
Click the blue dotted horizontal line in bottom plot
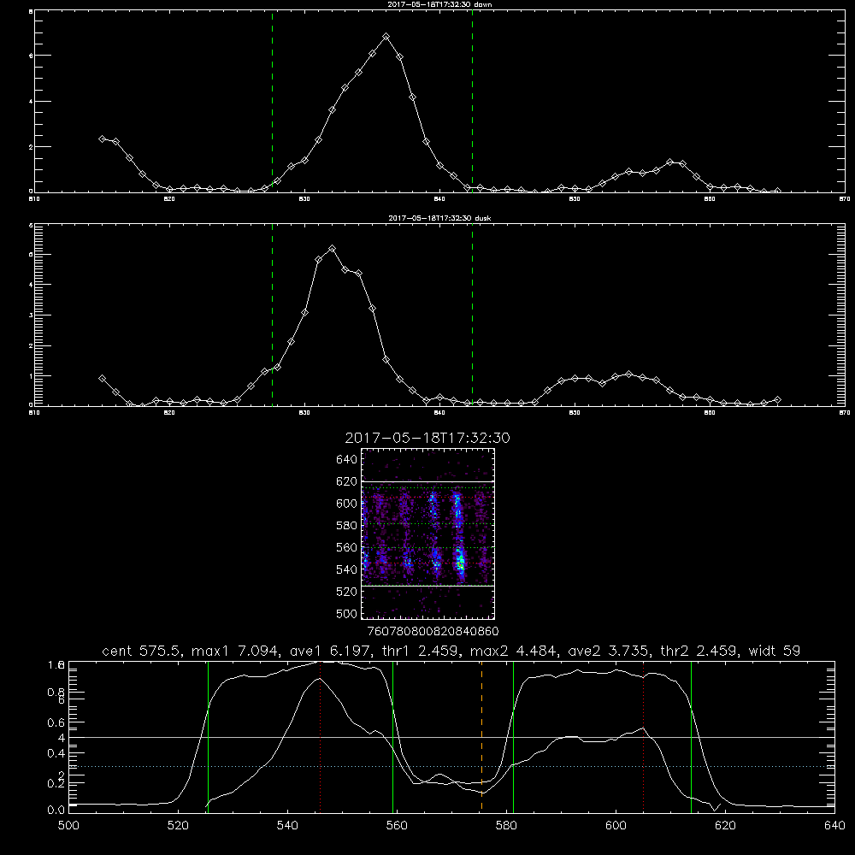pos(451,767)
